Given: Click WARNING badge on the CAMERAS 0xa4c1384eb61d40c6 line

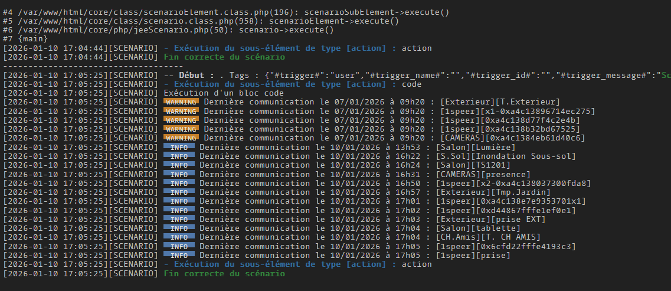Looking at the screenshot, I should pyautogui.click(x=181, y=138).
